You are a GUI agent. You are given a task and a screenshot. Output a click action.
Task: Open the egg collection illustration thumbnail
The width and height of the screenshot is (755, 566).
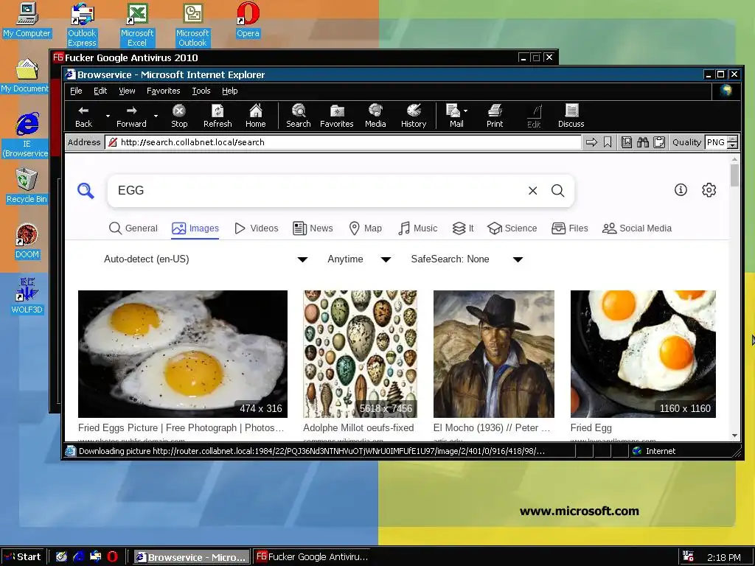pyautogui.click(x=360, y=354)
